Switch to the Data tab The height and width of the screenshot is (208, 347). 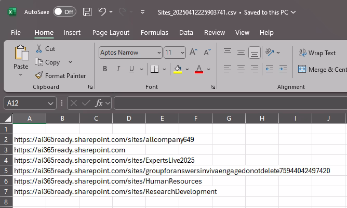(x=186, y=33)
